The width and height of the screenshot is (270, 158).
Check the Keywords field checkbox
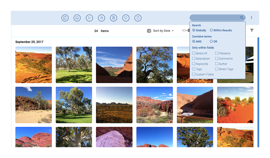(x=193, y=64)
